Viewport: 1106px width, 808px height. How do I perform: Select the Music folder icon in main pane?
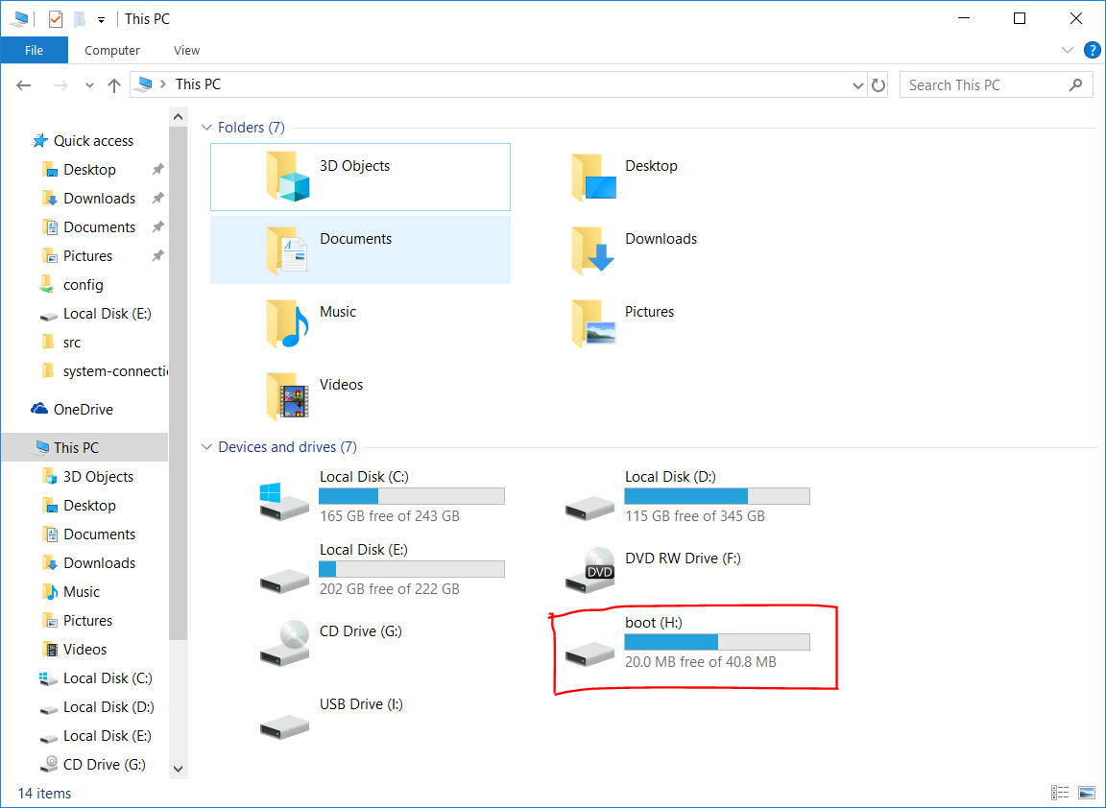(287, 323)
